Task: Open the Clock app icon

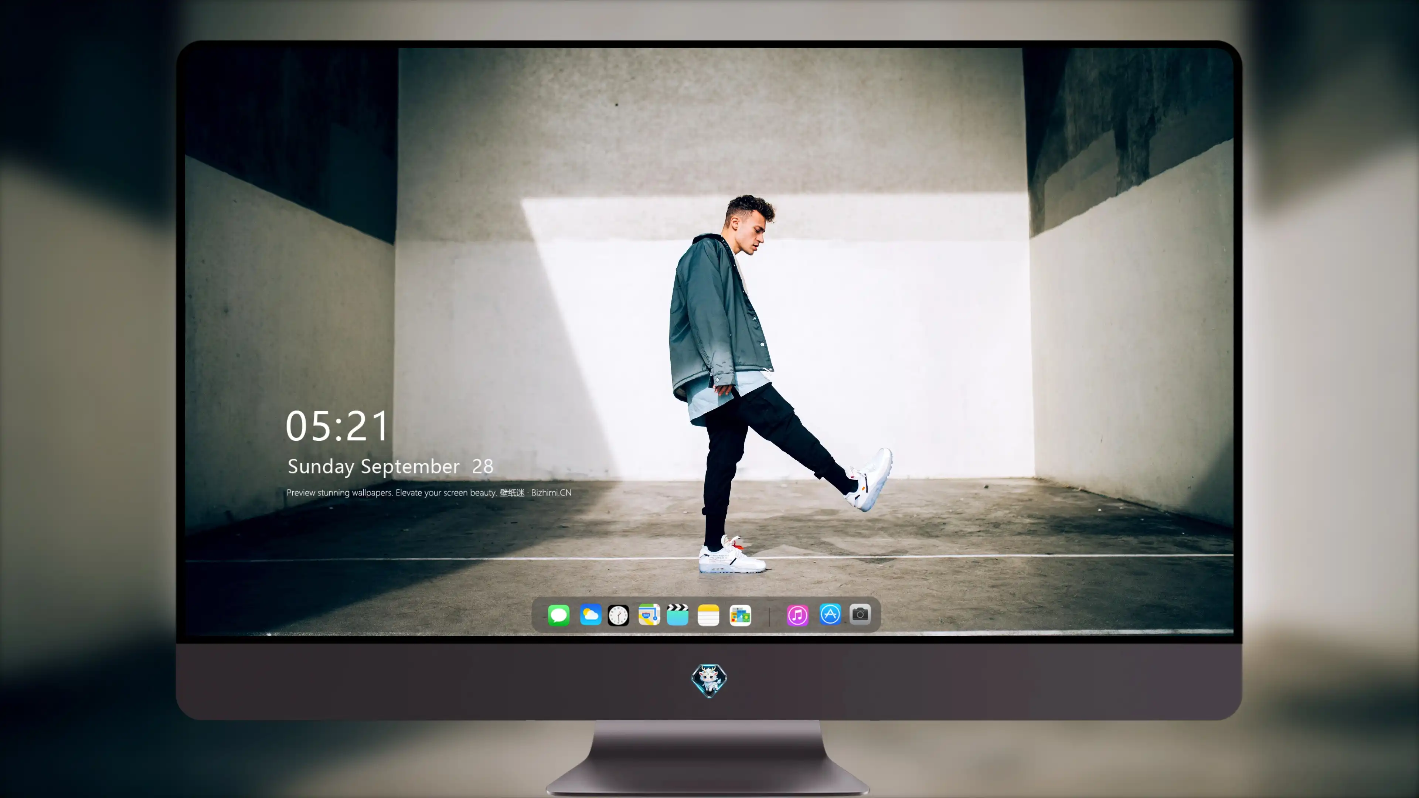Action: pyautogui.click(x=618, y=615)
